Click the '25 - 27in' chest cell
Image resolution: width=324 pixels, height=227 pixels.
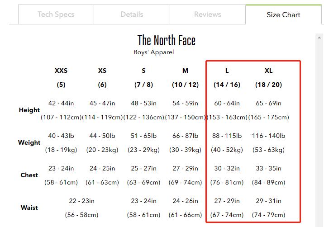click(x=143, y=168)
